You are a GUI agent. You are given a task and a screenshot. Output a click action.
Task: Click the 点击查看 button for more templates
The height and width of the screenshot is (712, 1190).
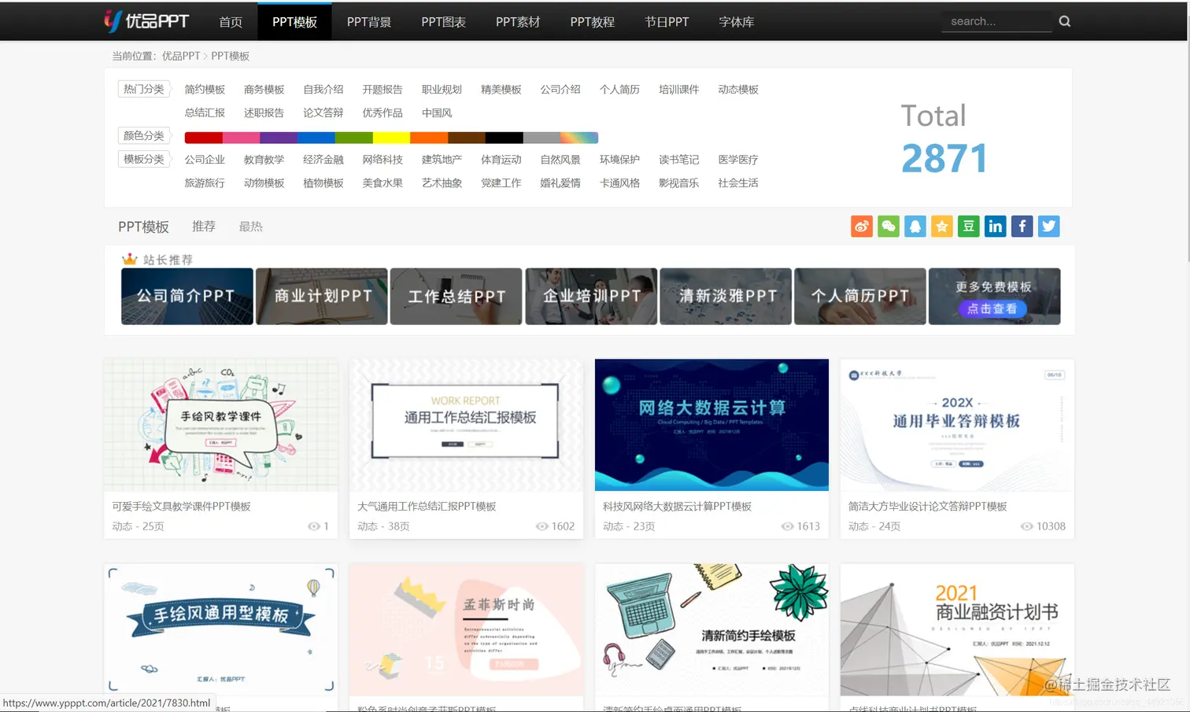coord(994,308)
